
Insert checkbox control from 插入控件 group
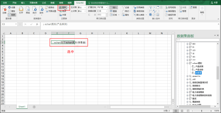click(x=150, y=15)
